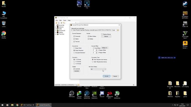Open the Set Chunk Status dropdown
This screenshot has width=191, height=107.
[98, 69]
